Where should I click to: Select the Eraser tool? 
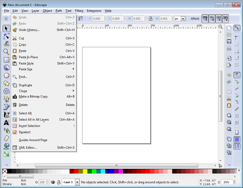[x=6, y=138]
